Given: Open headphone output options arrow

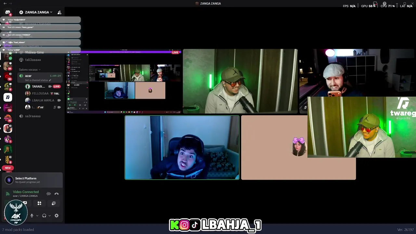Looking at the screenshot, I should coord(49,215).
